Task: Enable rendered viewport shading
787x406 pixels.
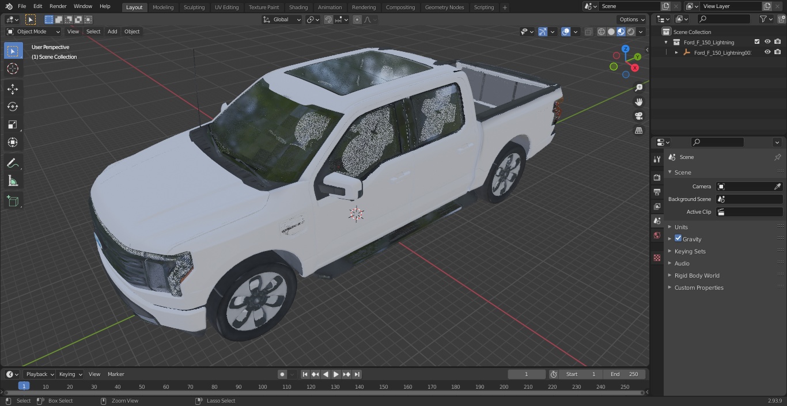Action: tap(631, 32)
